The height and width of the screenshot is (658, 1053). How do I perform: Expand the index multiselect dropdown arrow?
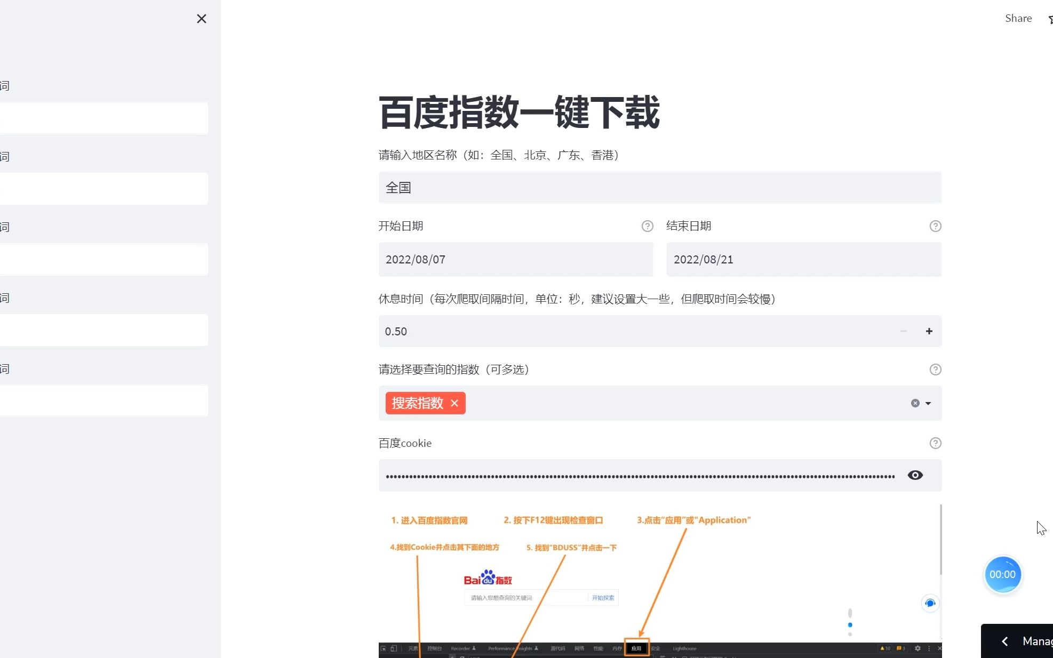pyautogui.click(x=928, y=404)
